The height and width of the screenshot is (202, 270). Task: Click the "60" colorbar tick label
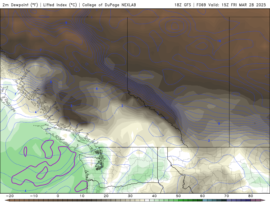[x=202, y=196]
